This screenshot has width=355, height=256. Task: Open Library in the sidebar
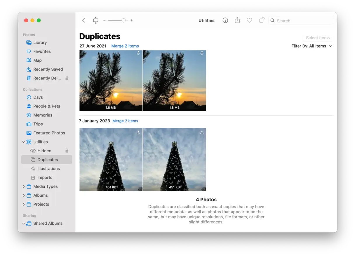point(40,43)
